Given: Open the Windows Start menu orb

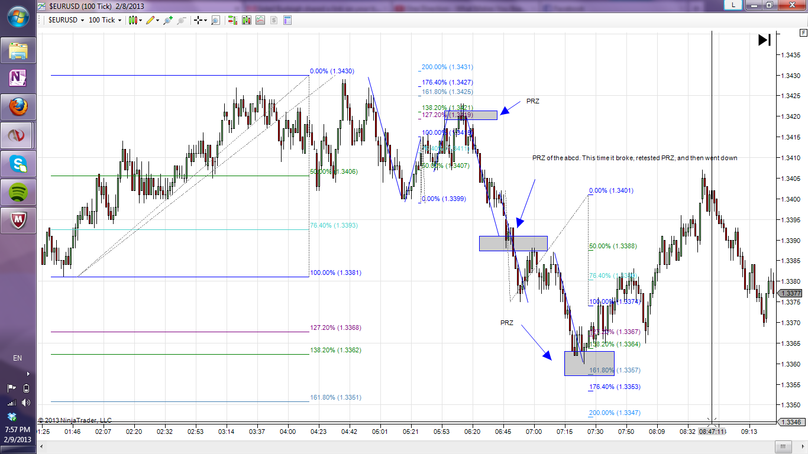Looking at the screenshot, I should pos(18,16).
